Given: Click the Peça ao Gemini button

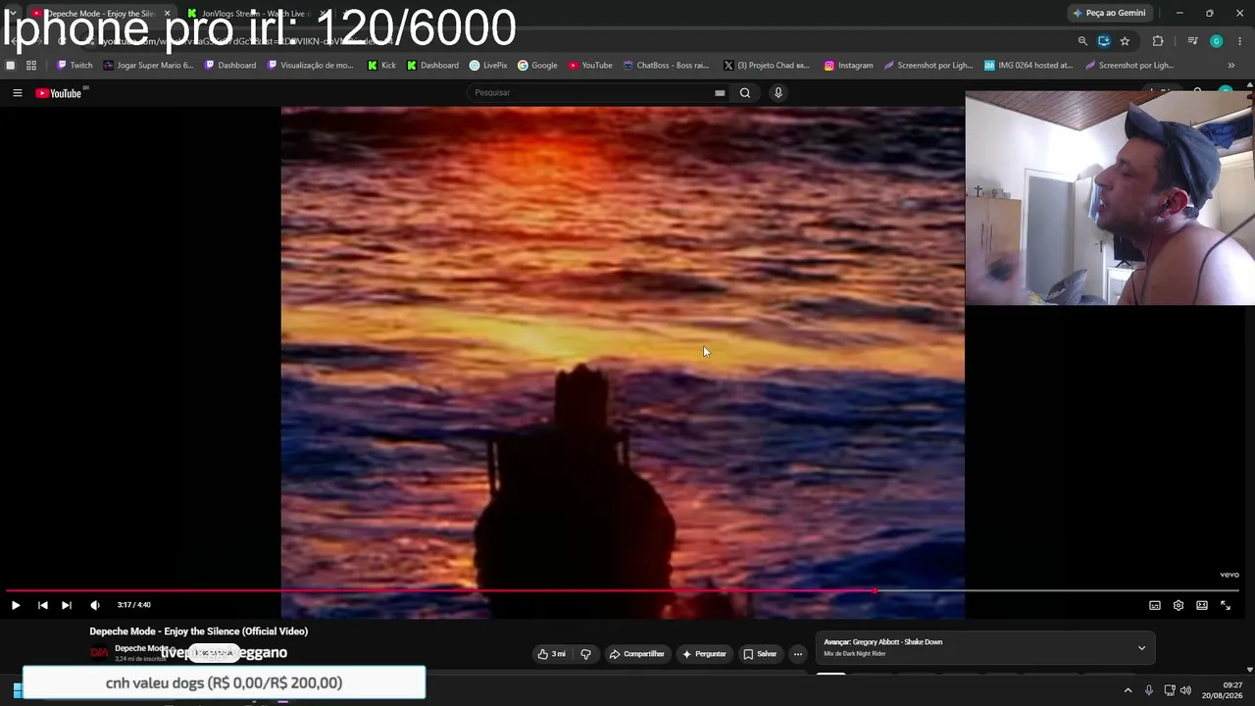Looking at the screenshot, I should [1109, 14].
